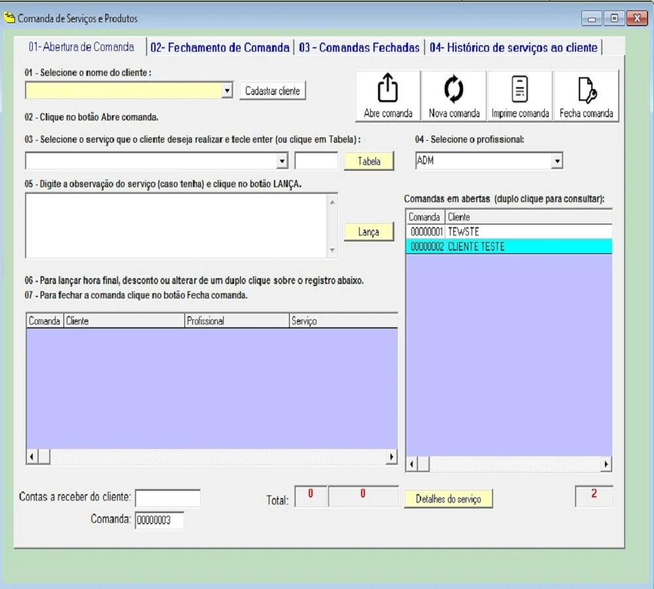654x589 pixels.
Task: Click the Imprime comanda document icon
Action: [x=520, y=90]
